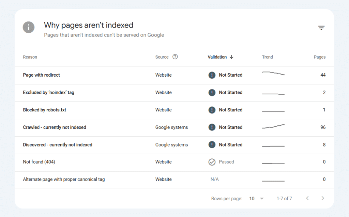
Task: Click the page count 44
Action: 323,75
